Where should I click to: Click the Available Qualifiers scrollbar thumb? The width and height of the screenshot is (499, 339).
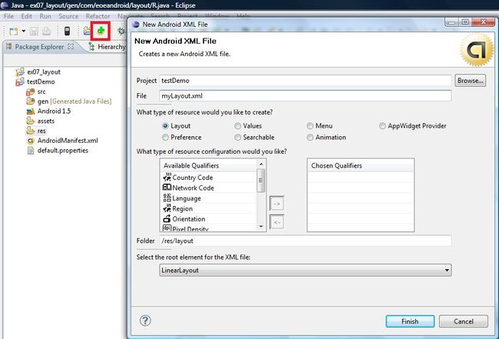(x=261, y=181)
